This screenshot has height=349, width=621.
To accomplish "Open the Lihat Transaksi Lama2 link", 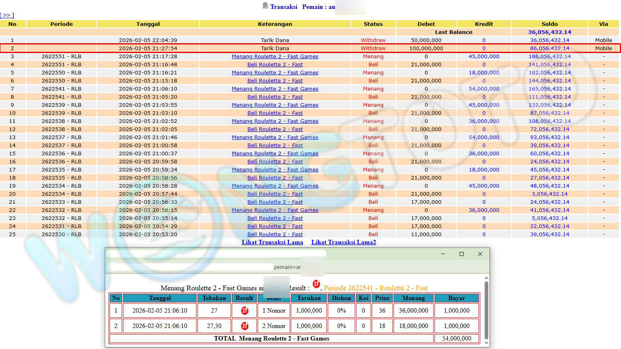I will tap(343, 242).
